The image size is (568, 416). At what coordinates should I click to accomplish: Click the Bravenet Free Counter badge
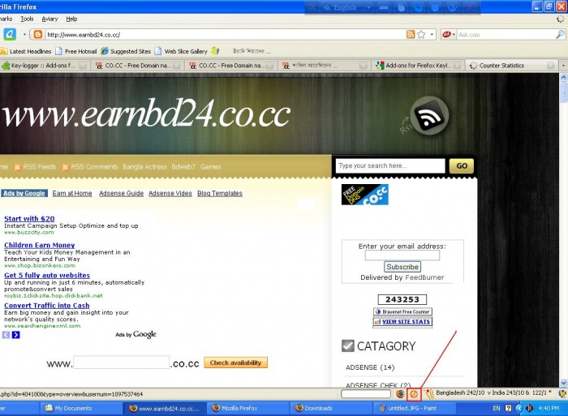tap(402, 311)
